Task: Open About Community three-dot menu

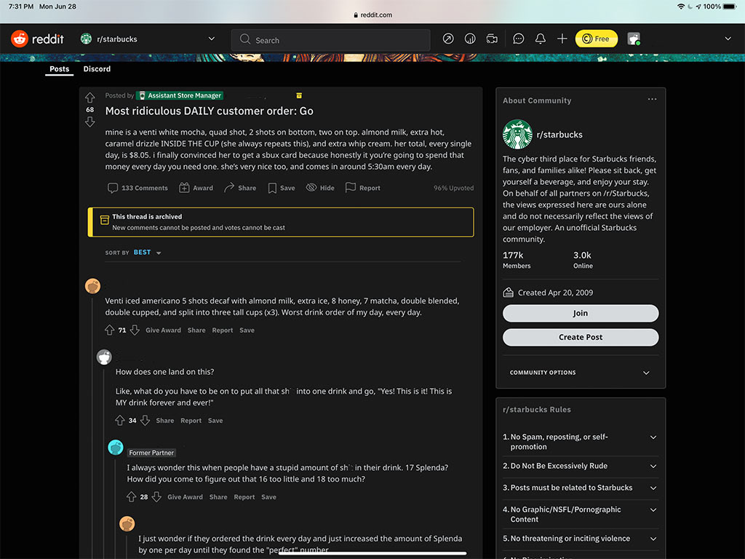Action: coord(652,99)
